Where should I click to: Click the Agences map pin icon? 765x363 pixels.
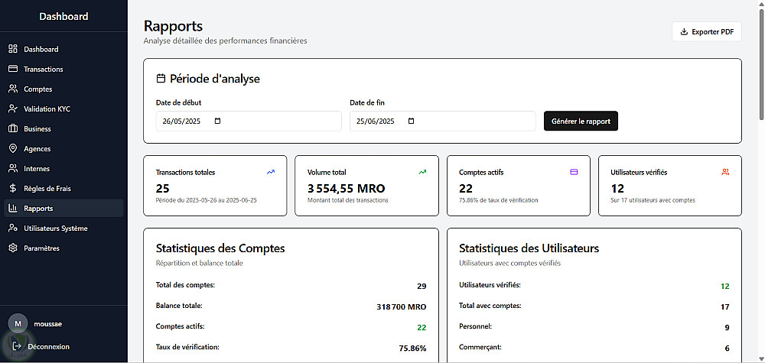click(13, 149)
